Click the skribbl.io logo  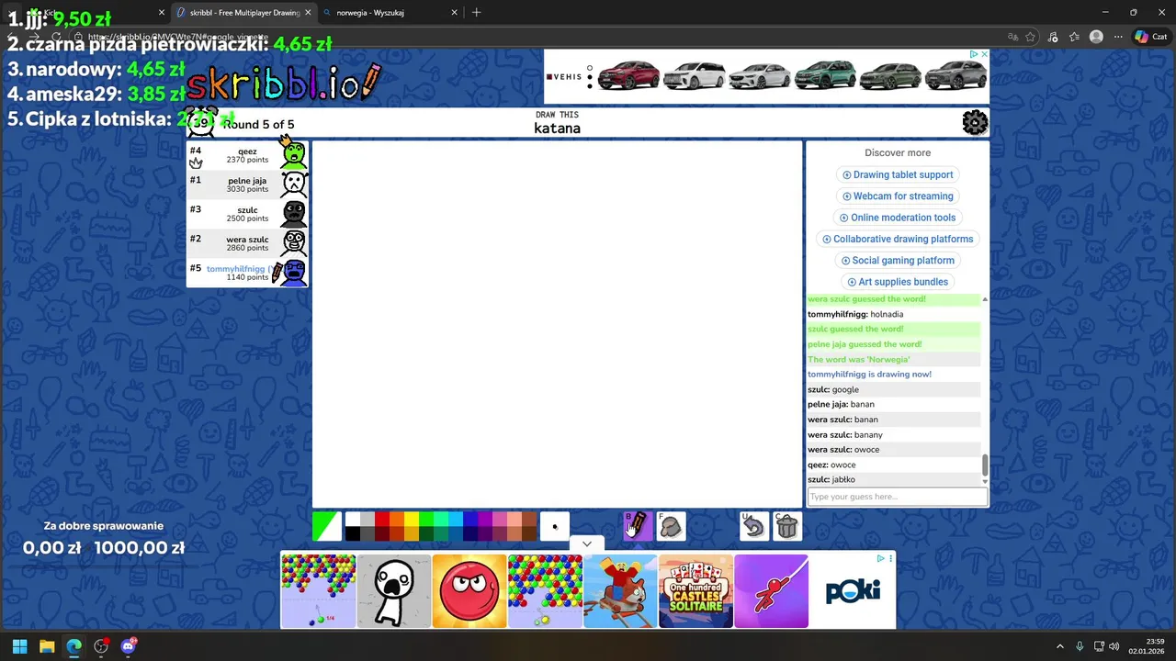[283, 84]
